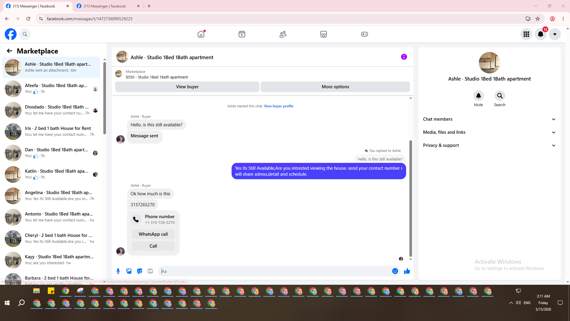Click conversation list scrollbar thumb
Image resolution: width=570 pixels, height=321 pixels.
point(104,98)
